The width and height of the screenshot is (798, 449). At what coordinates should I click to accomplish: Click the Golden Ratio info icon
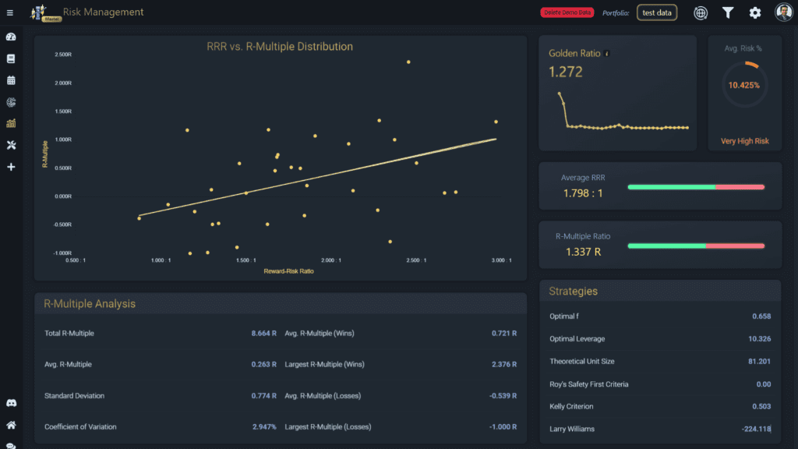607,54
